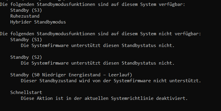Click the word 'Leerlauf' in S0 line
Viewport: 221px width, 111px height.
coord(119,75)
